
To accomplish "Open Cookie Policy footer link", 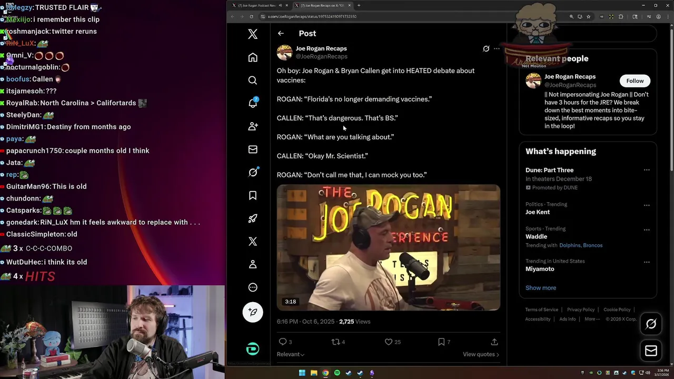I will [617, 310].
